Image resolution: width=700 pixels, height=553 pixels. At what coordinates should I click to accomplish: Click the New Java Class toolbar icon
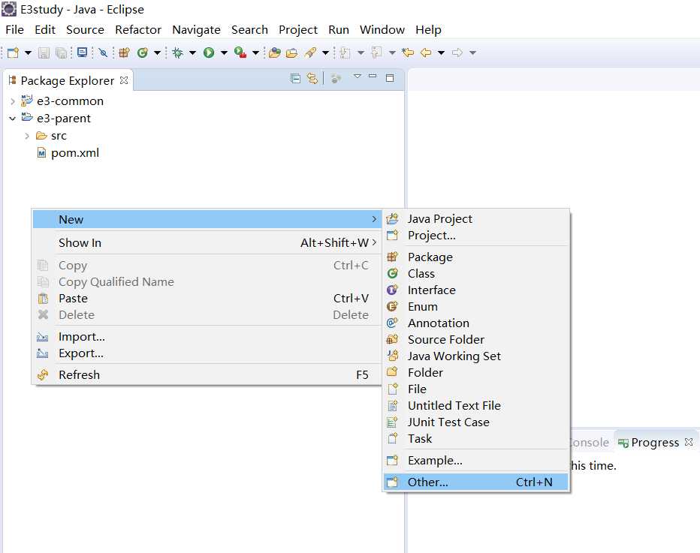(x=143, y=53)
